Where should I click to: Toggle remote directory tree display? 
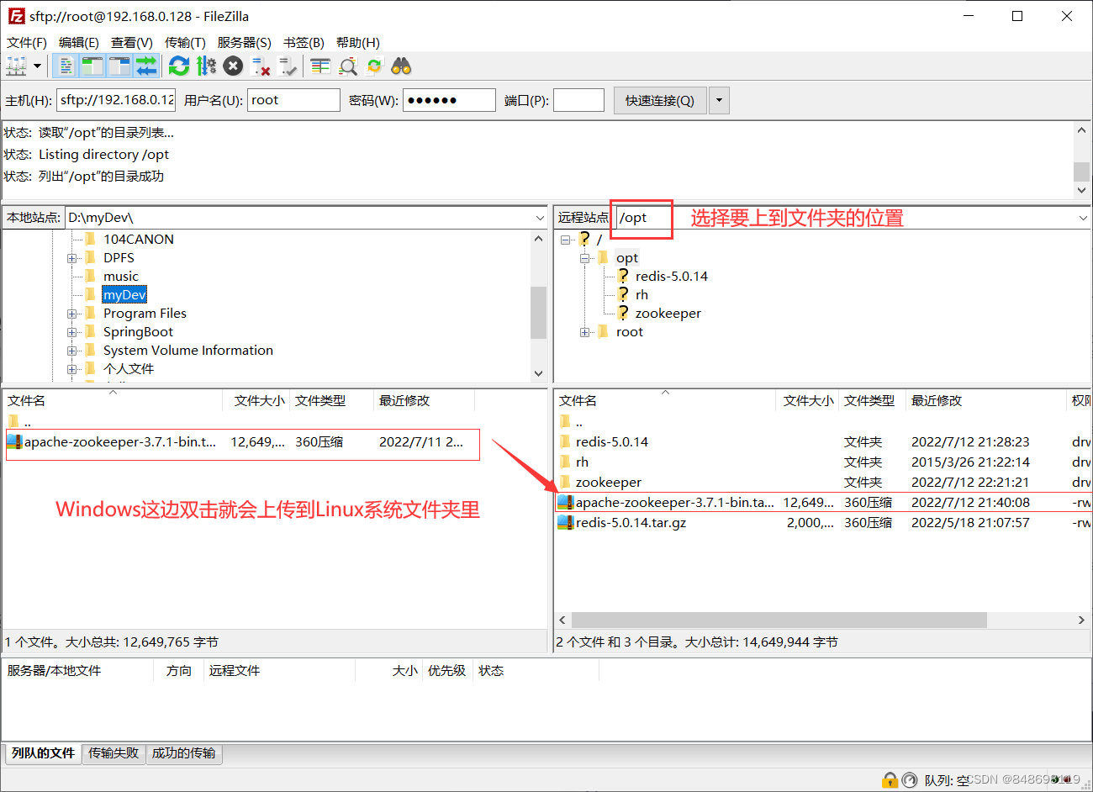[119, 66]
